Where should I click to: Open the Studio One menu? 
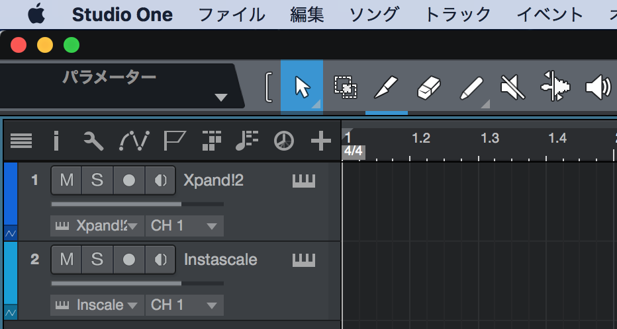click(x=122, y=15)
